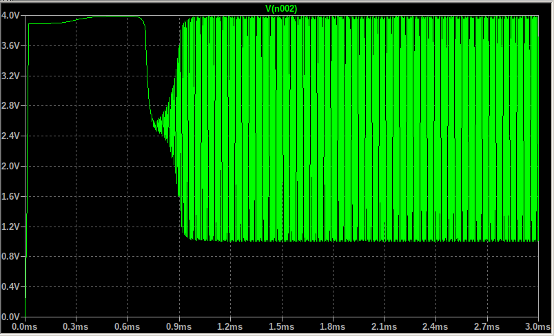Screen dimensions: 554x336
Task: Click the 2.4V vertical axis label
Action: (11, 136)
